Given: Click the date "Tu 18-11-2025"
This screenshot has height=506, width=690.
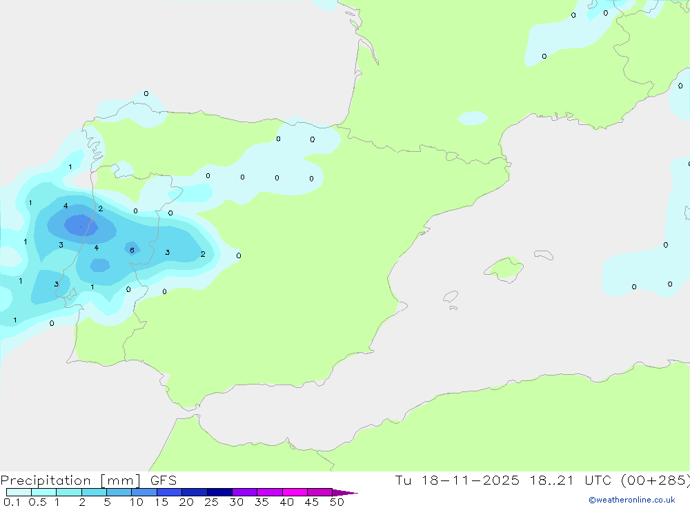Looking at the screenshot, I should (457, 480).
